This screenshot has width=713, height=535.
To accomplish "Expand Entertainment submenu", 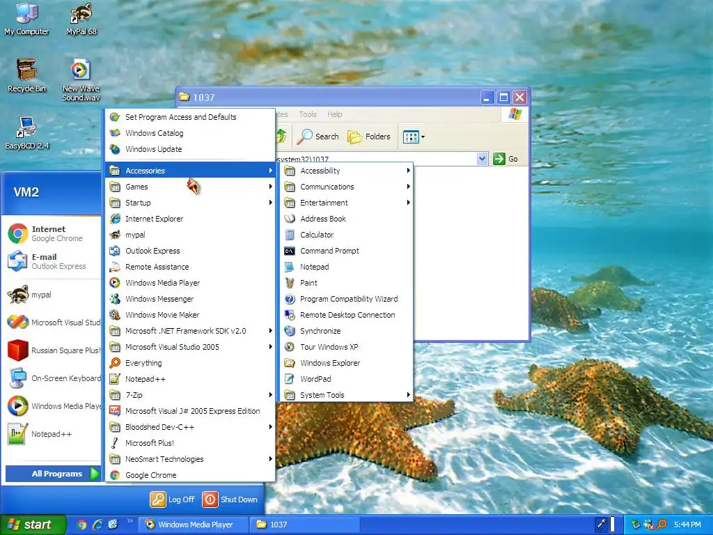I will click(347, 203).
